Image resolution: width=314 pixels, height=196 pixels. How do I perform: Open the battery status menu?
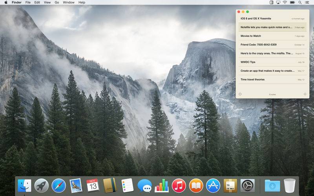click(x=292, y=2)
